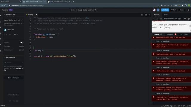Expand first SyntaxError reserved word 'let' (16:0) entry
Screen dimensions: 191x107
(156, 62)
